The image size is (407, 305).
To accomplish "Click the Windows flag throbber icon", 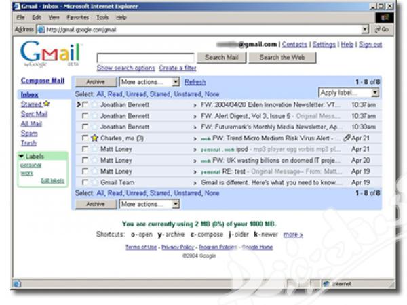I will [x=385, y=18].
